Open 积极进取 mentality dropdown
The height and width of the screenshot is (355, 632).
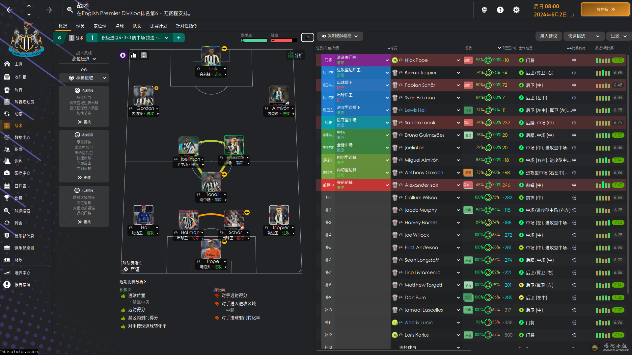84,78
